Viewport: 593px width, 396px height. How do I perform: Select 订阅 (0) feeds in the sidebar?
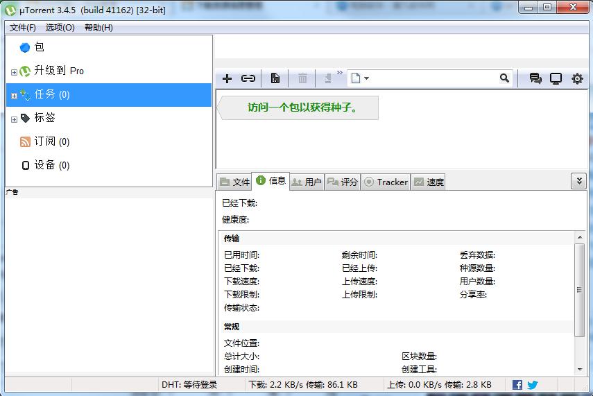(109, 141)
